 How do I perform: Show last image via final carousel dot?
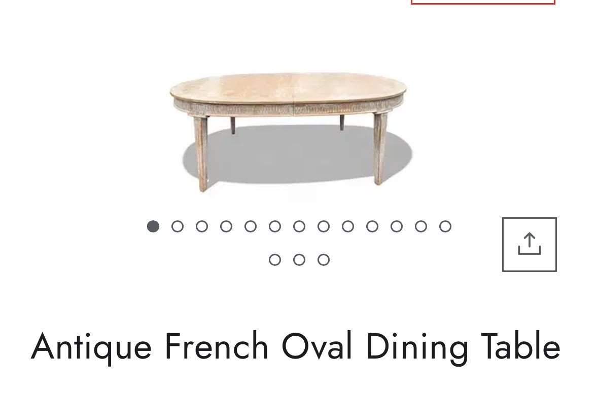[x=324, y=260]
